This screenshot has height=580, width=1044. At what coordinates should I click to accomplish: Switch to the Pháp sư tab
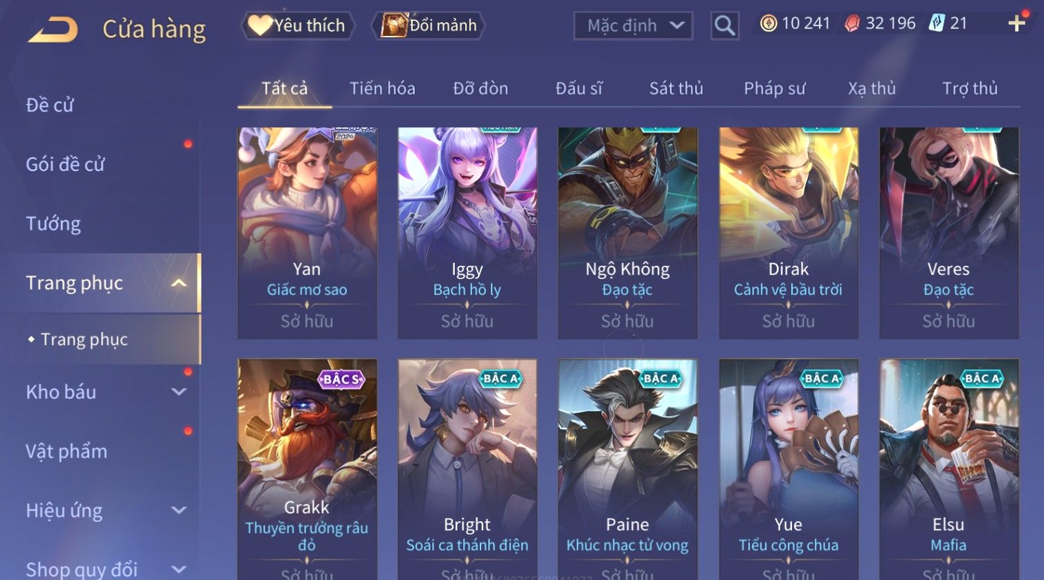point(775,89)
